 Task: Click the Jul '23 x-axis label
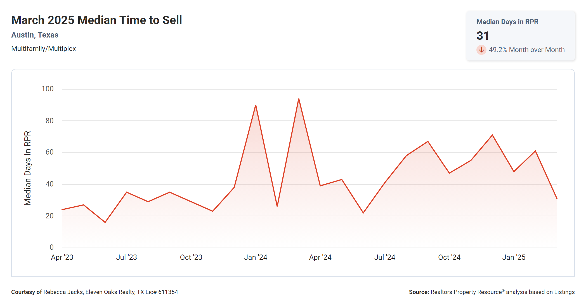pos(126,257)
